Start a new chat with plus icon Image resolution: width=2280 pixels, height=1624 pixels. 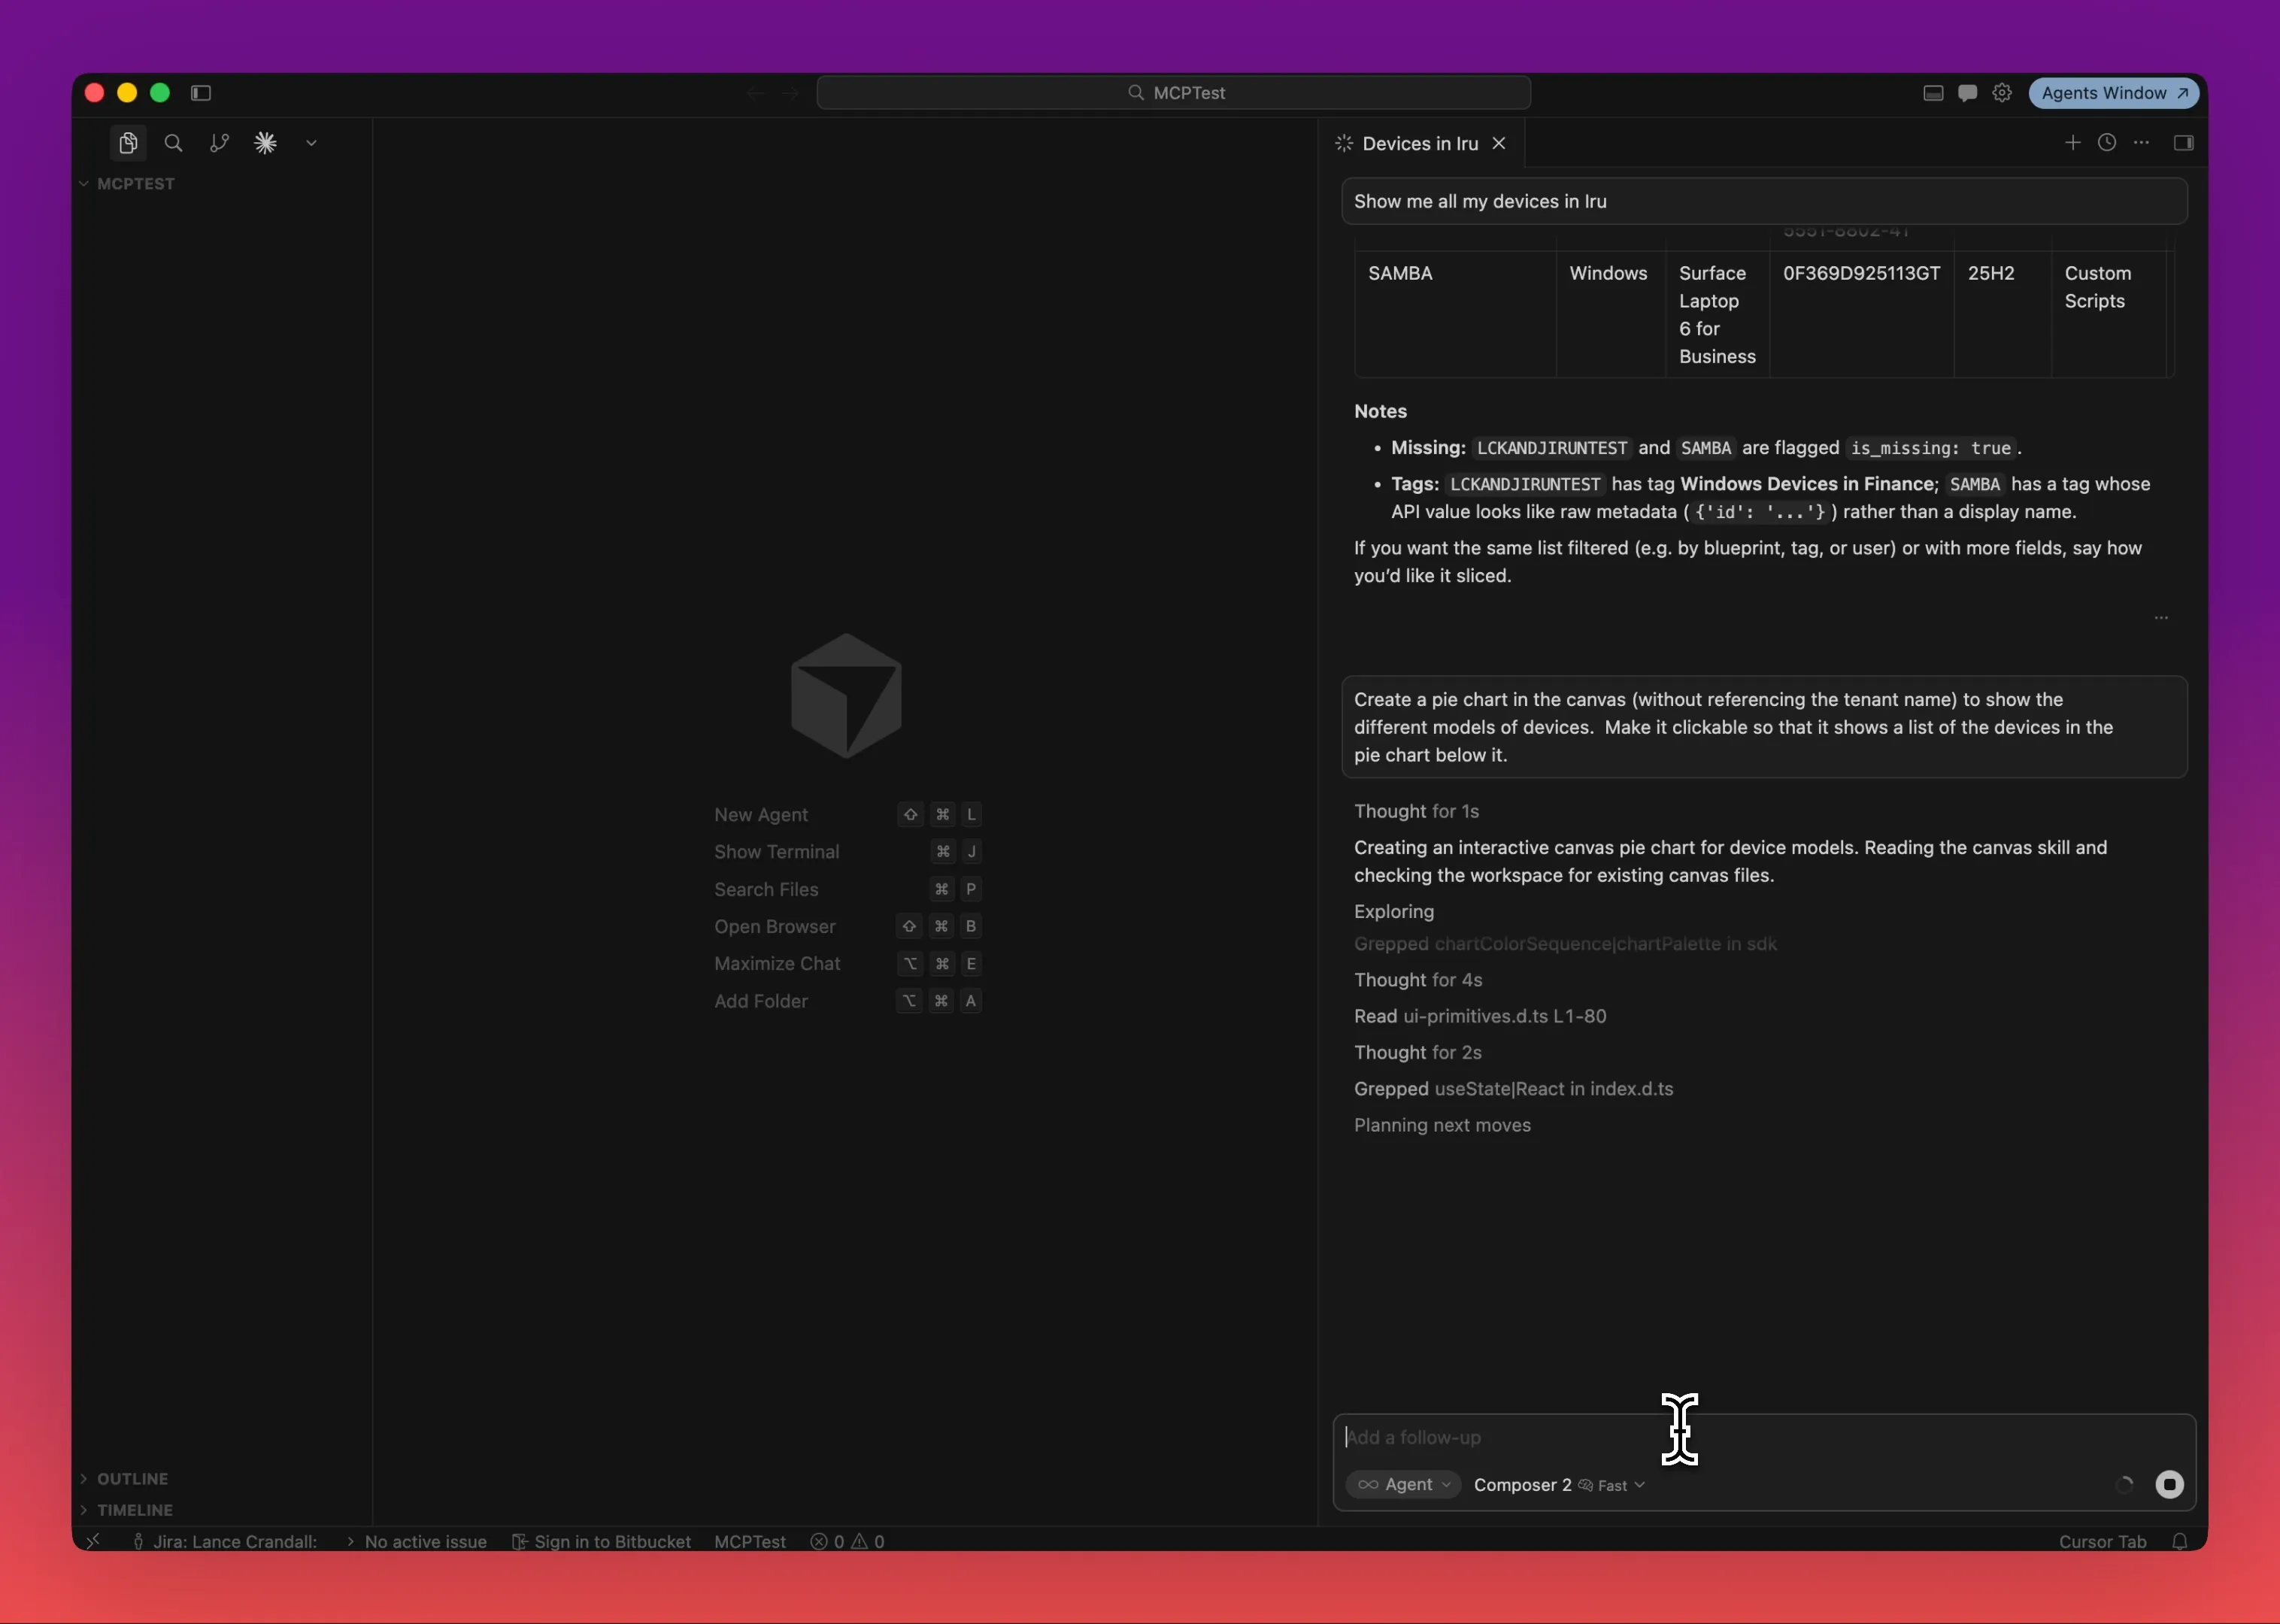tap(2072, 143)
